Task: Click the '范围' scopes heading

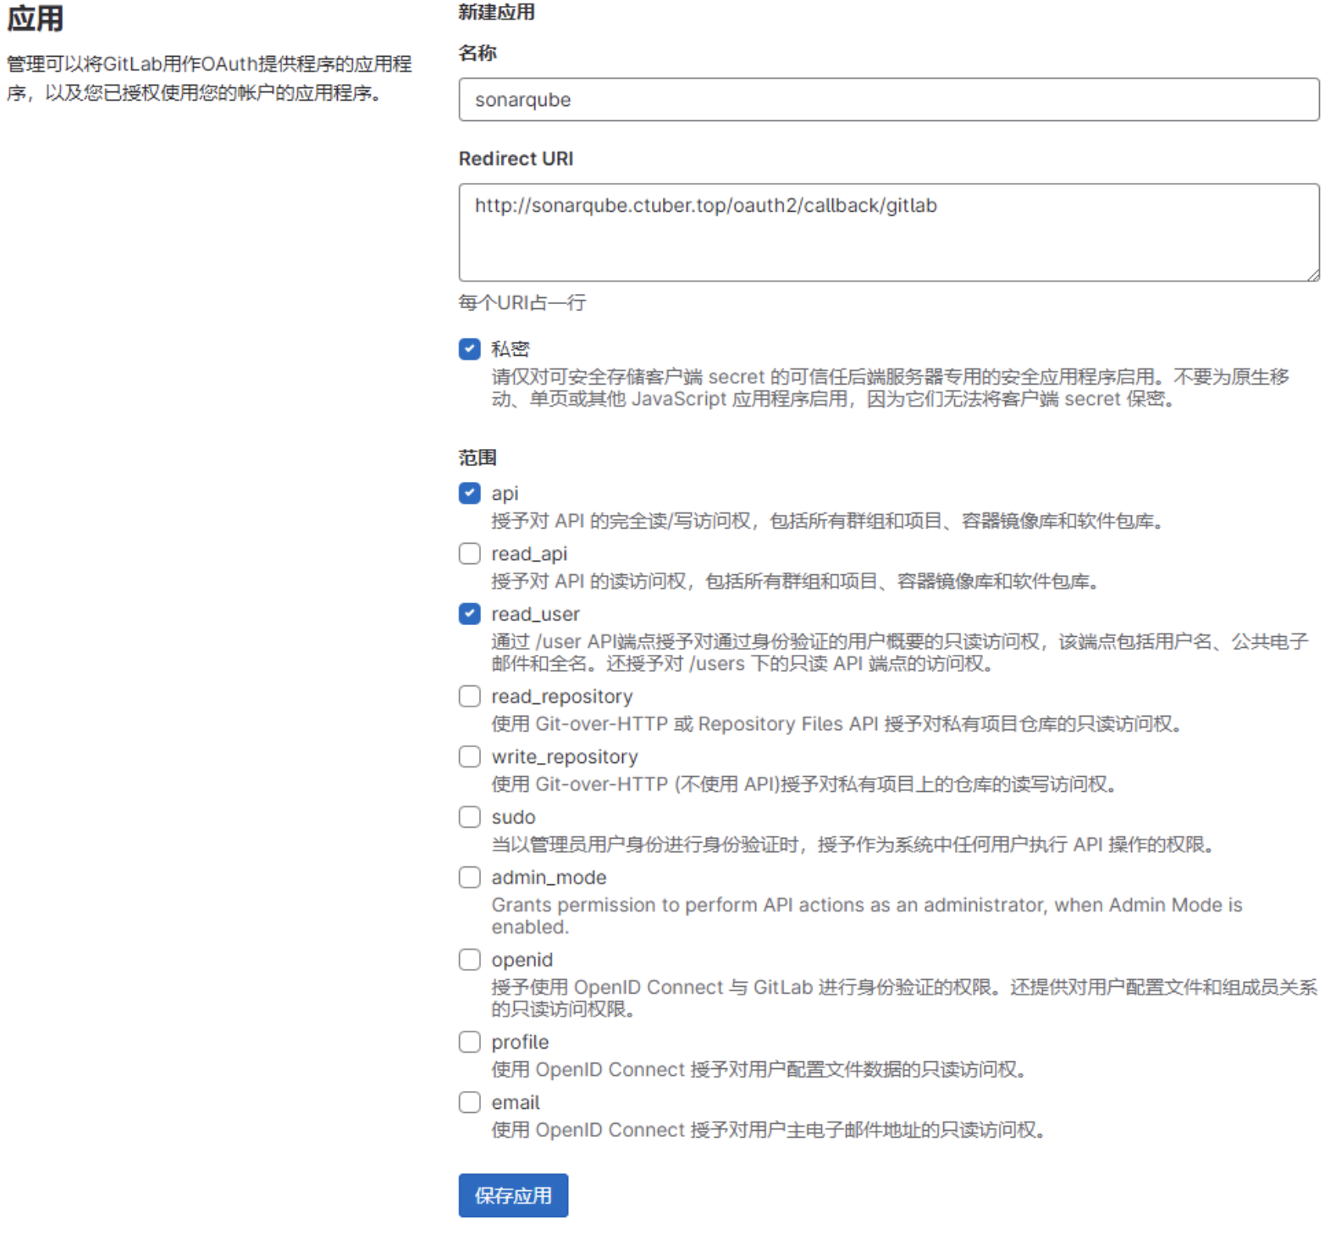Action: click(478, 457)
